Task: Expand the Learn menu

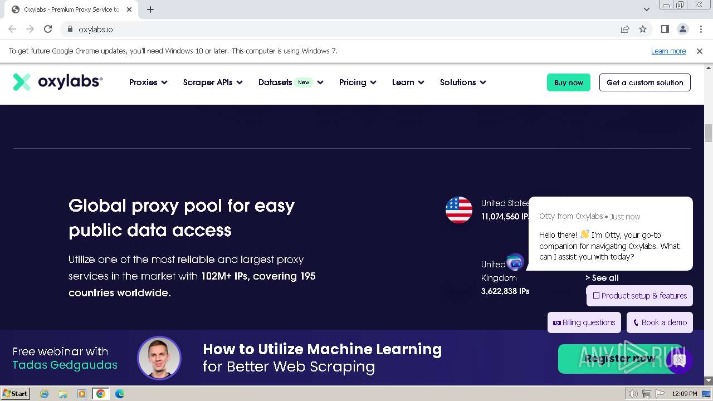Action: coord(408,82)
